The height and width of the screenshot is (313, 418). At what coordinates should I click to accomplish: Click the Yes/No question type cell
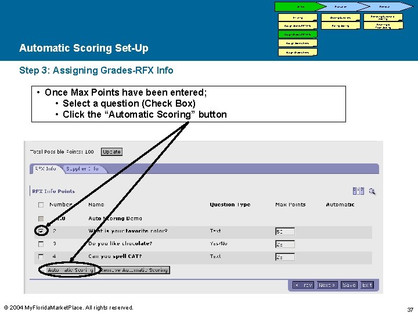point(219,243)
